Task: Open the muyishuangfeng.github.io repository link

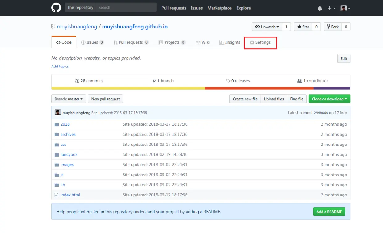Action: [135, 27]
